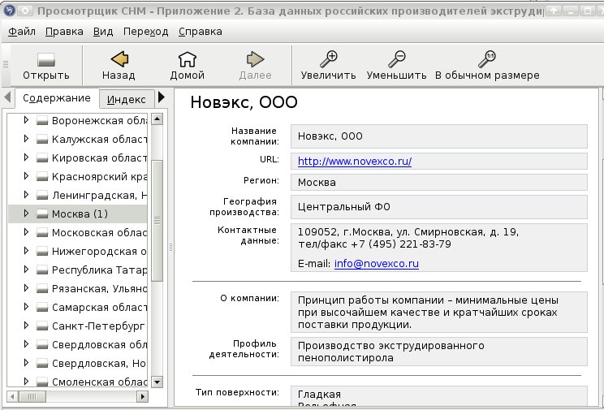This screenshot has height=410, width=604.
Task: Expand the Республика Татарстан tree node
Action: (26, 270)
